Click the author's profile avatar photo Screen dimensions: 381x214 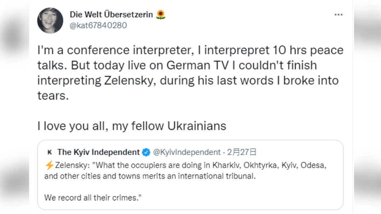pyautogui.click(x=50, y=20)
